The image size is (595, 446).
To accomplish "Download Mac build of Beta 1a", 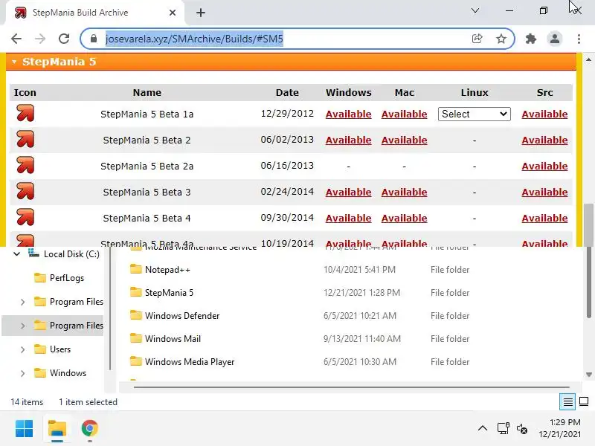I will pyautogui.click(x=404, y=114).
